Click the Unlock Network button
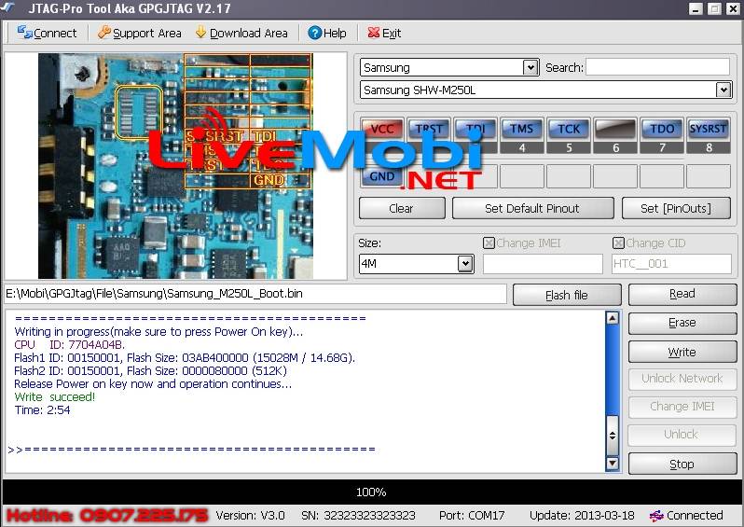The image size is (744, 527). [x=682, y=379]
